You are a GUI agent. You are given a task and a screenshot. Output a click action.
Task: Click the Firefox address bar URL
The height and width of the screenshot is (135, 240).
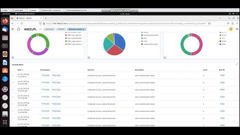coord(126,23)
